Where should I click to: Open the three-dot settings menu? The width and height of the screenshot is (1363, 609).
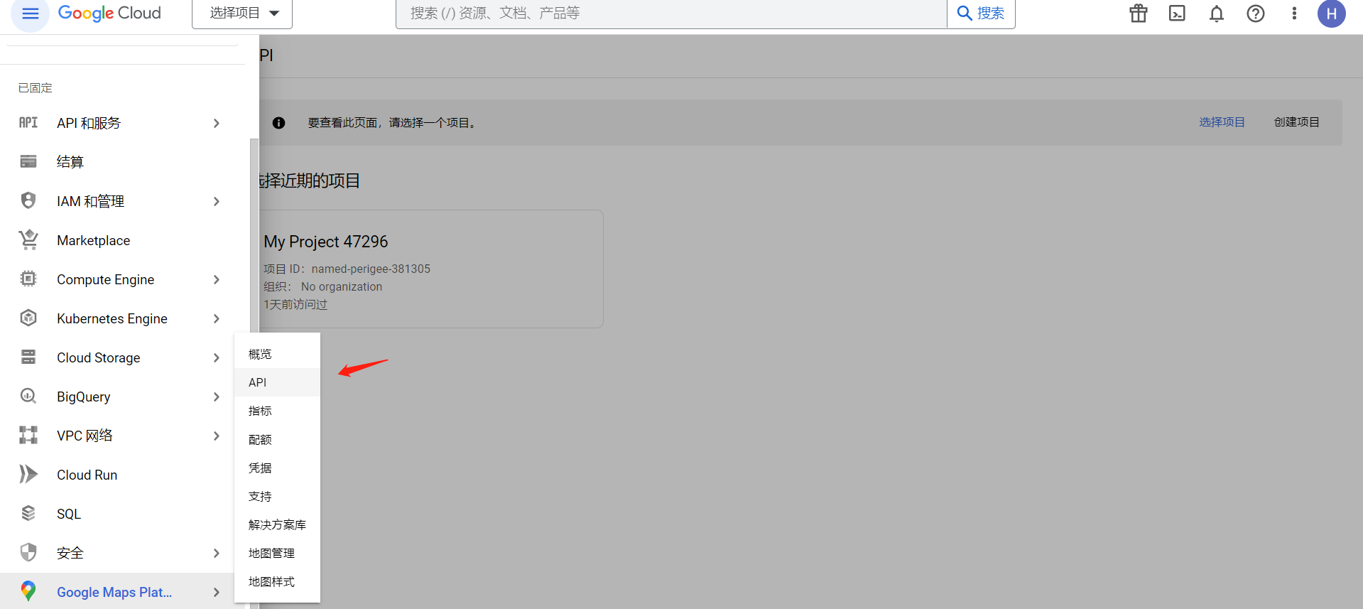tap(1294, 14)
